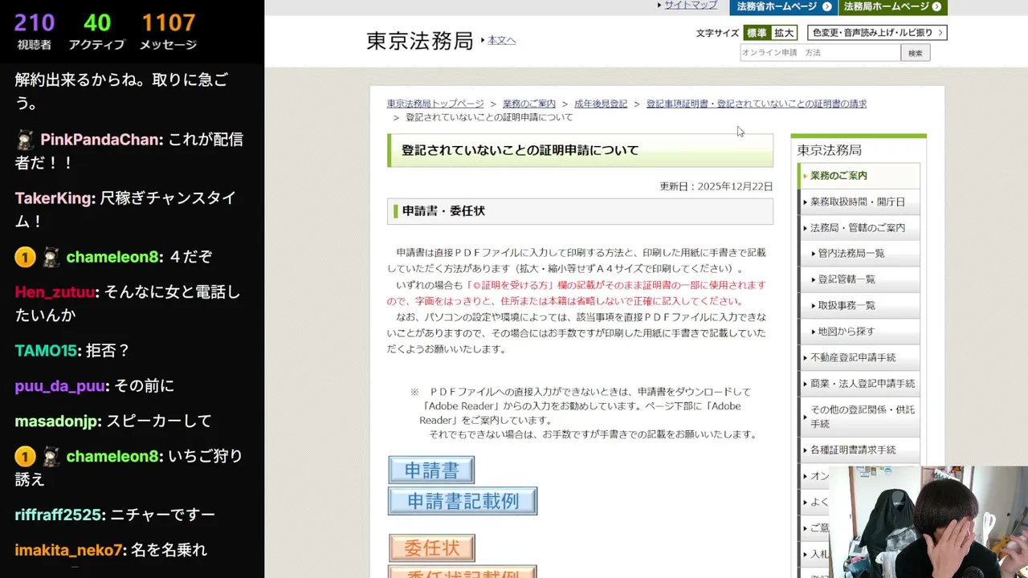Viewport: 1028px width, 578px height.
Task: Click gold number badge on 4だぞ message
Action: [25, 257]
